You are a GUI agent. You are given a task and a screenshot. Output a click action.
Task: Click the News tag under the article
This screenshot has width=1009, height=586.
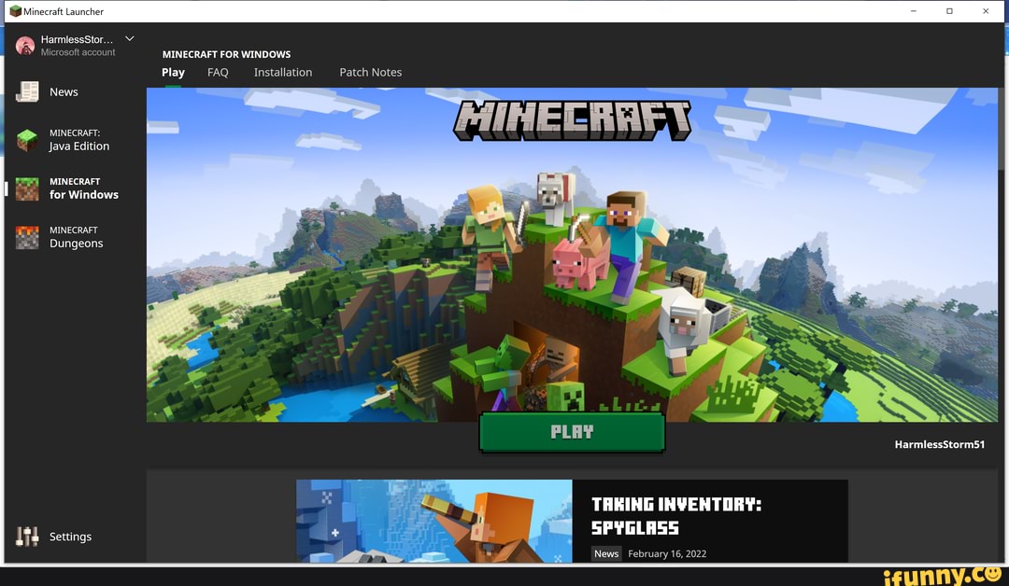click(x=606, y=553)
